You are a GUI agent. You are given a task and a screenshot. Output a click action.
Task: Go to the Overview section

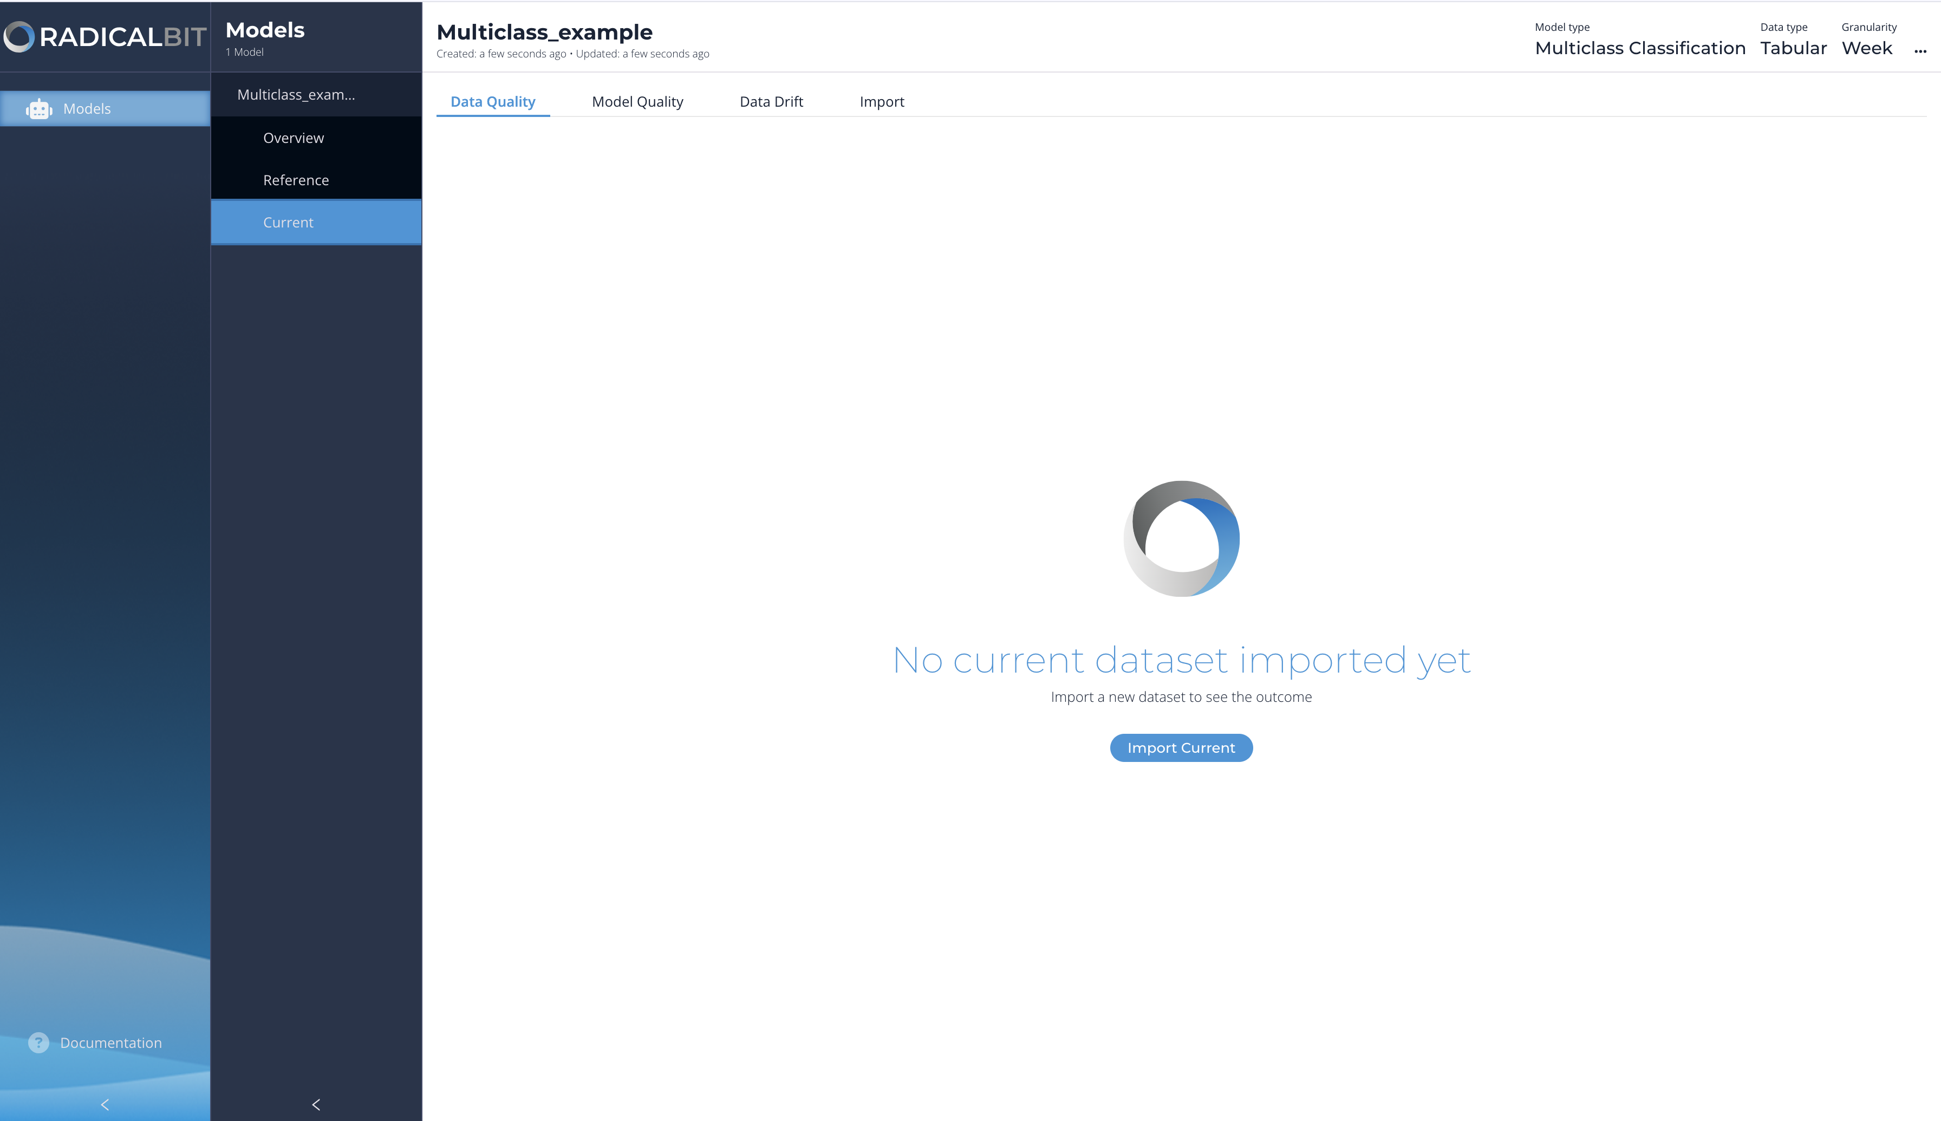click(316, 138)
